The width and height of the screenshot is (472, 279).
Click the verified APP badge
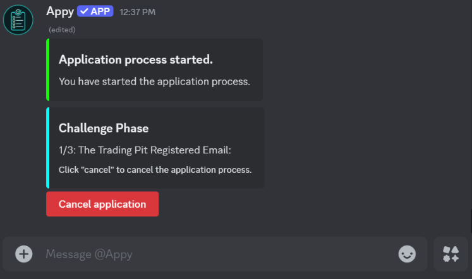[x=95, y=11]
